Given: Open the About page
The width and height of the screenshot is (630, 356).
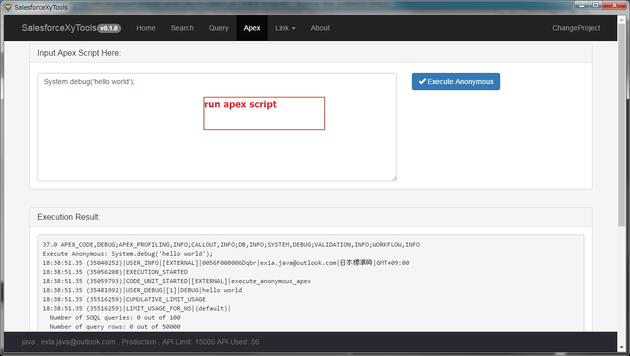Looking at the screenshot, I should coord(320,28).
